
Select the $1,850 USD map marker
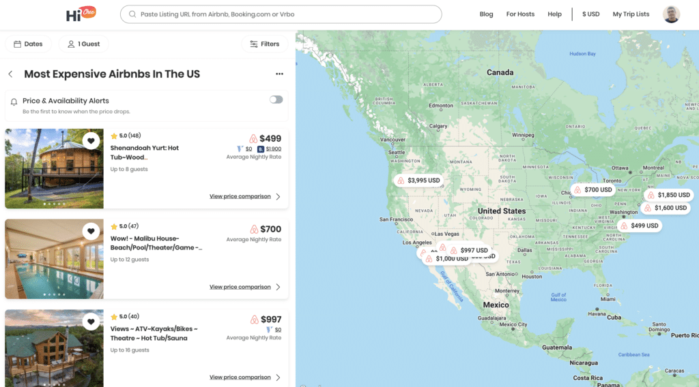(x=668, y=195)
